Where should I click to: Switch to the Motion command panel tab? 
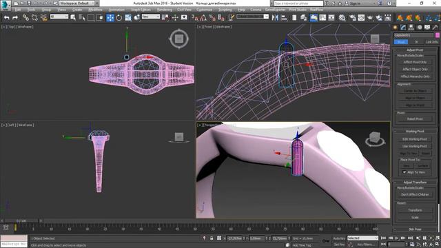(420, 28)
